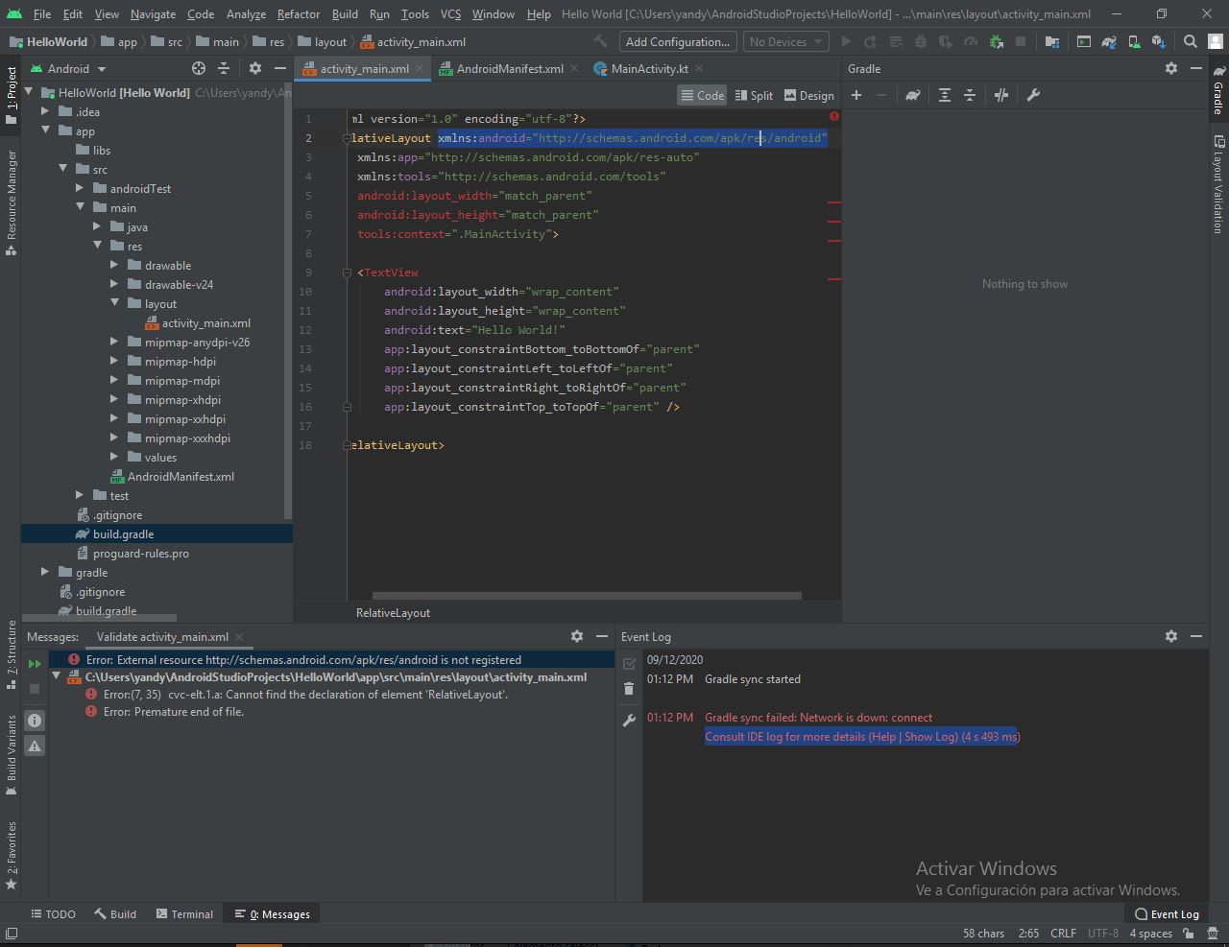Click the UTF-8 encoding in status bar
Image resolution: width=1229 pixels, height=947 pixels.
1102,933
